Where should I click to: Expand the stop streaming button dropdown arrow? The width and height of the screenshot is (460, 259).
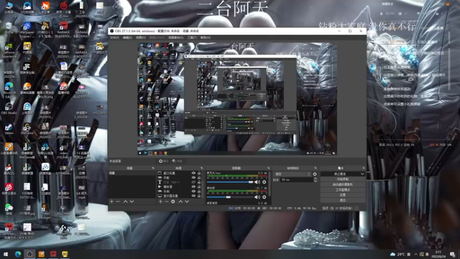(x=362, y=174)
